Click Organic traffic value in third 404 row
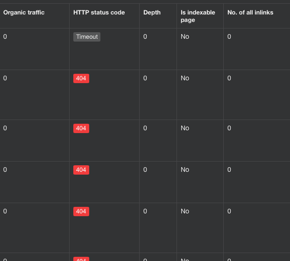The width and height of the screenshot is (290, 261). (x=5, y=170)
